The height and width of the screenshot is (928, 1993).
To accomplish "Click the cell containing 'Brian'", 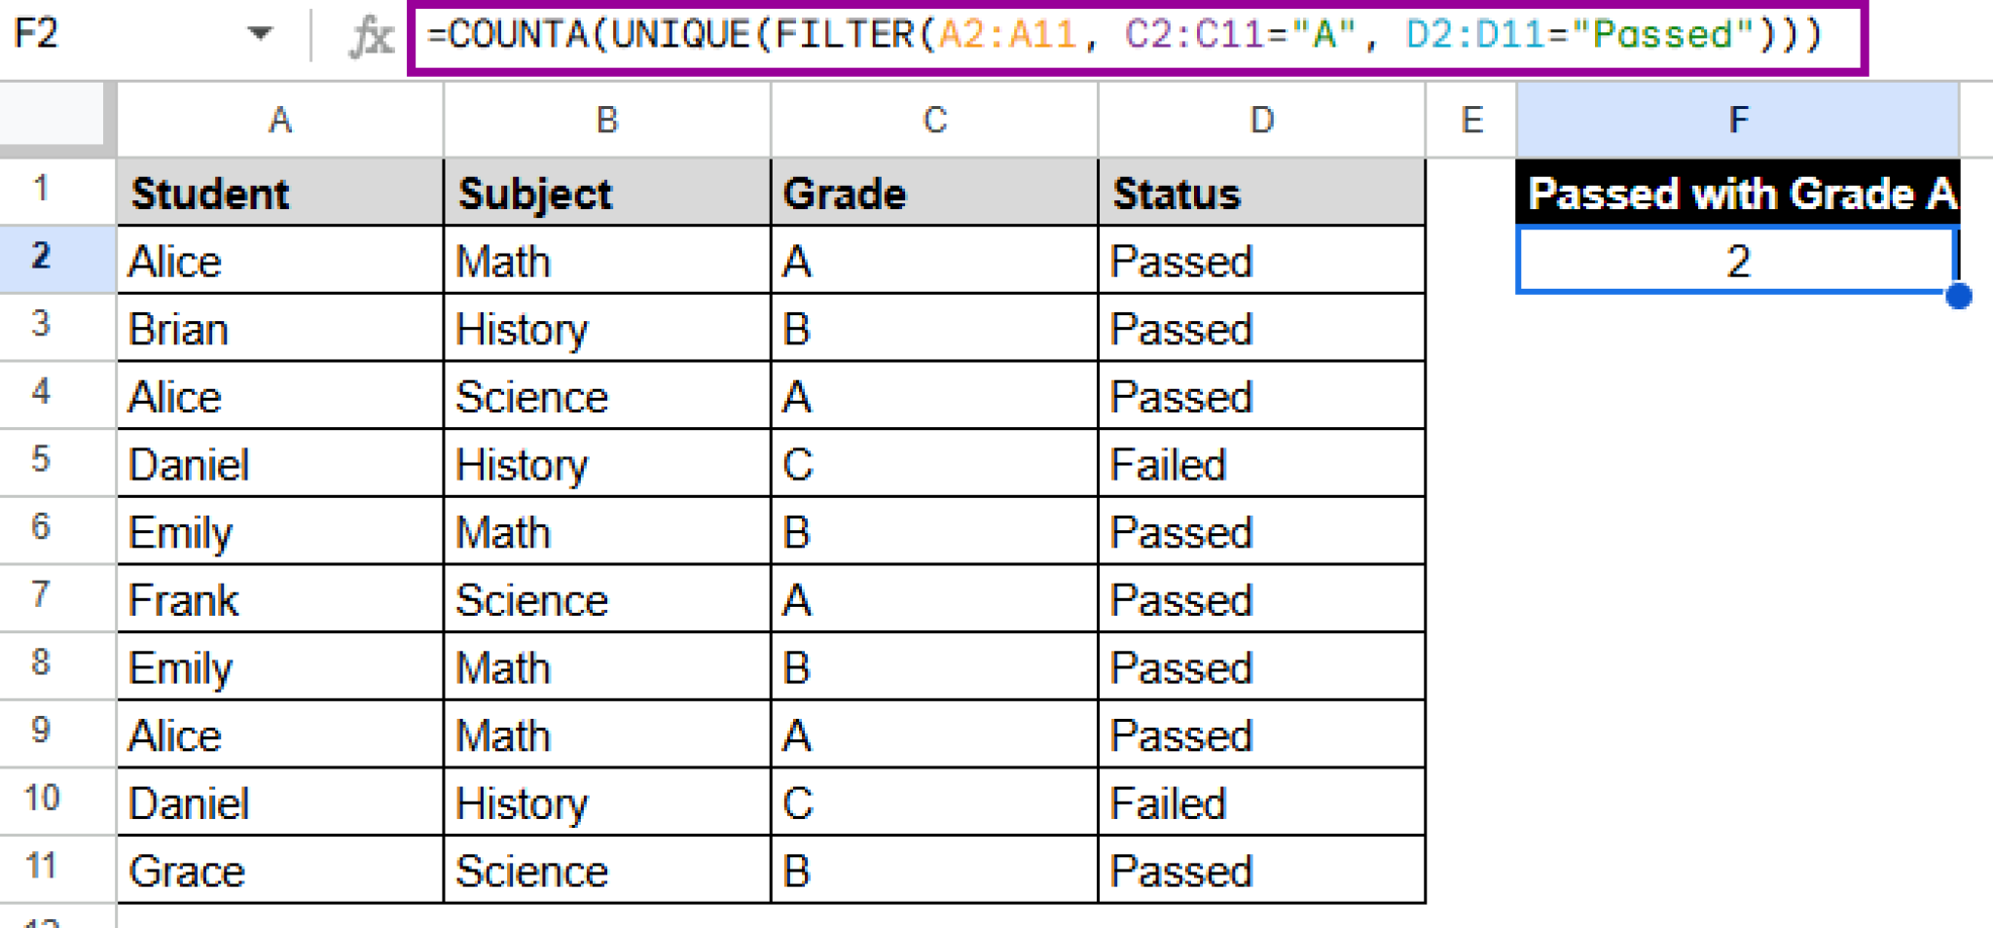I will 279,329.
